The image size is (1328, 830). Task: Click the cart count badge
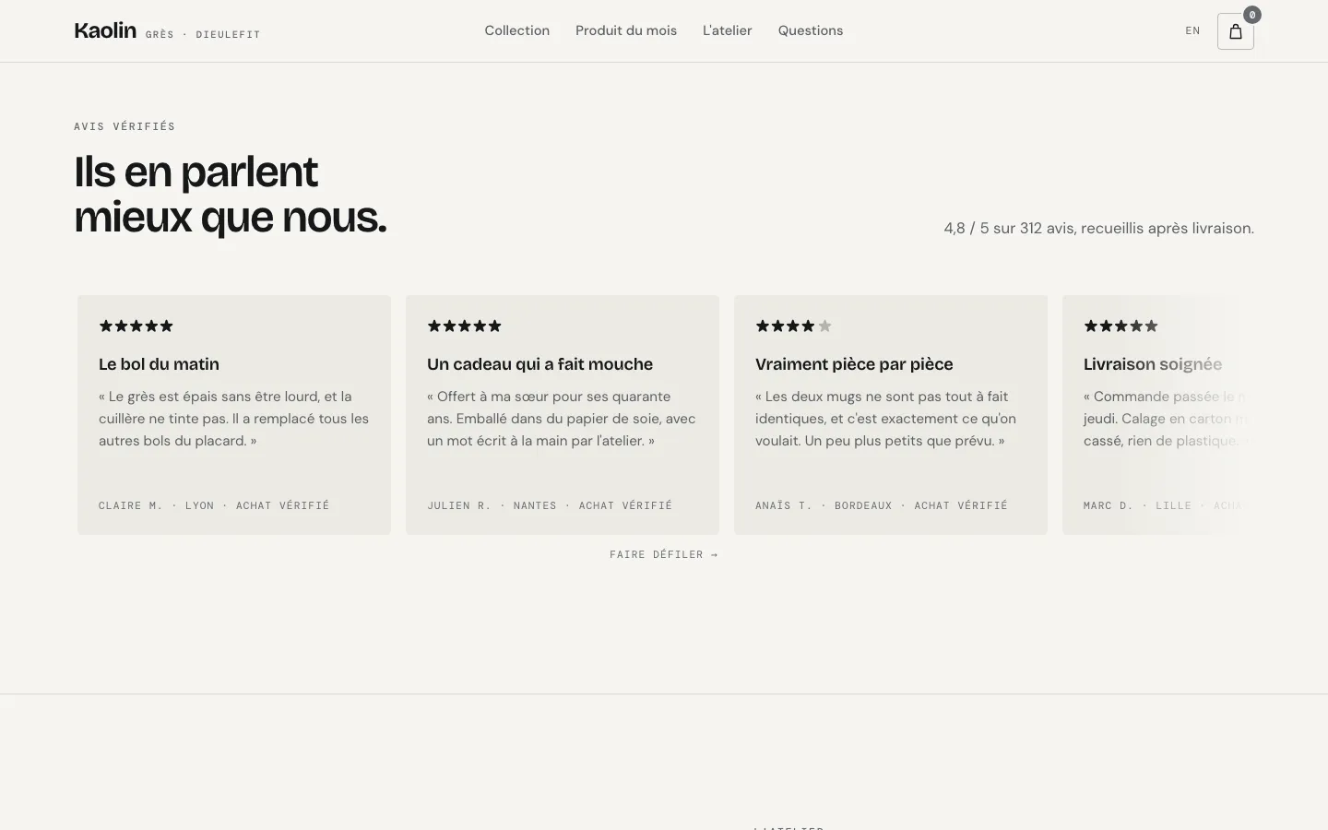click(1251, 15)
